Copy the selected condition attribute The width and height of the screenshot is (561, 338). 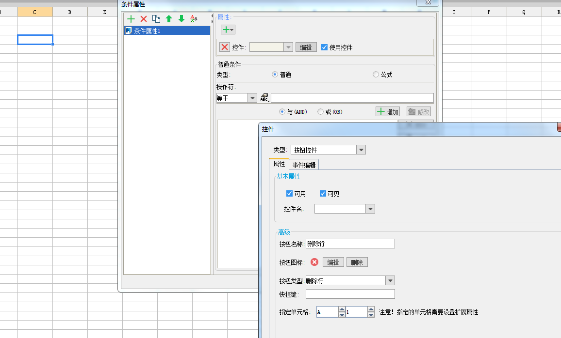(x=156, y=19)
